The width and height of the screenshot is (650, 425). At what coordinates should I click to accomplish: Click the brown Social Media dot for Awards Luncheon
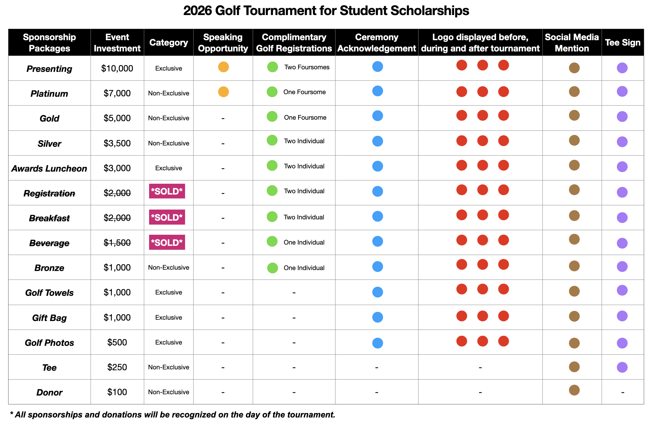tap(574, 165)
